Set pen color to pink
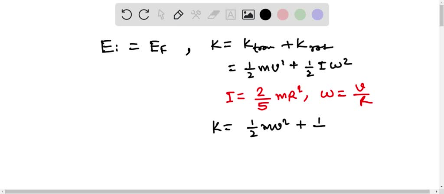 click(283, 14)
